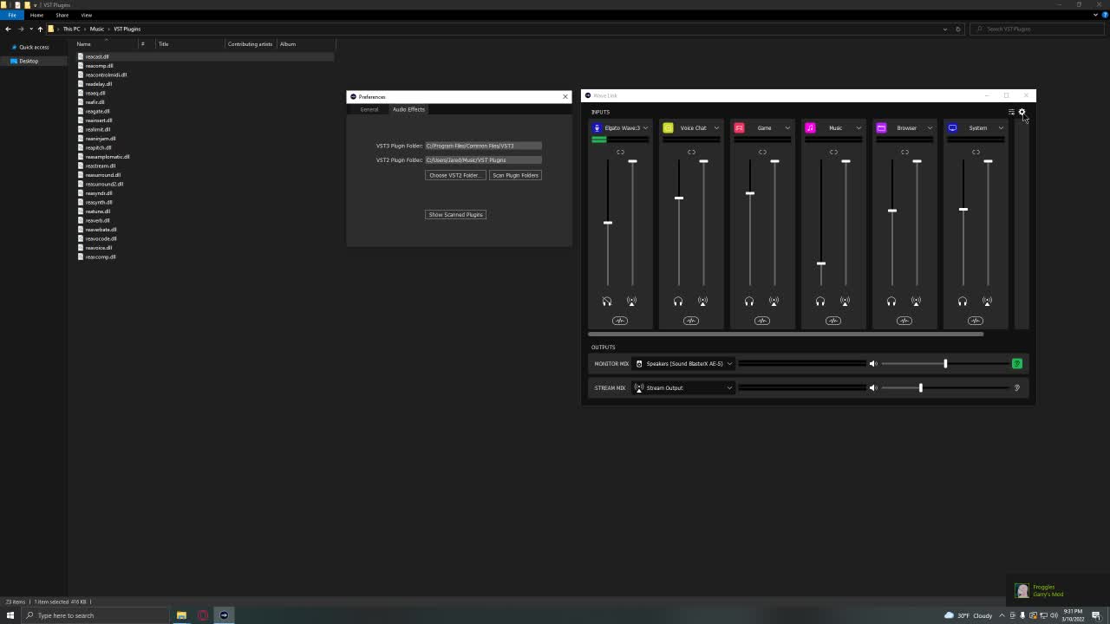Click the yellow Voice Chat channel icon

pyautogui.click(x=668, y=128)
